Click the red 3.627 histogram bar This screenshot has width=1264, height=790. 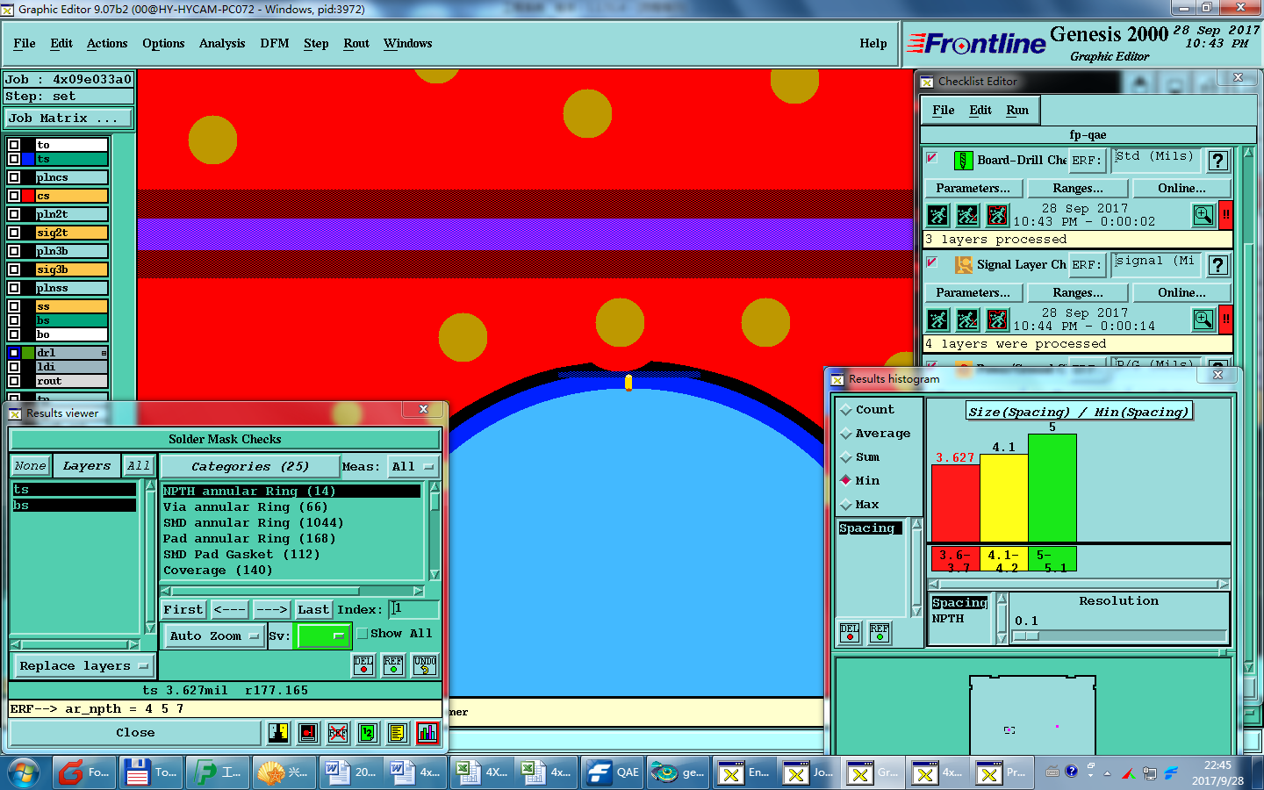coord(956,503)
